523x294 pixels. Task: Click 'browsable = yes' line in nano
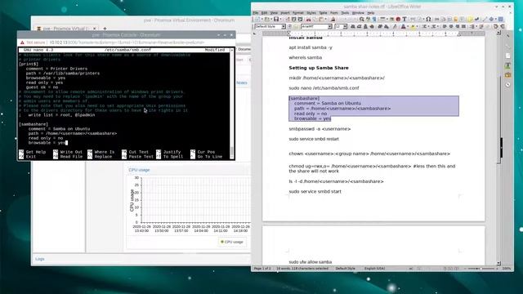coord(47,143)
